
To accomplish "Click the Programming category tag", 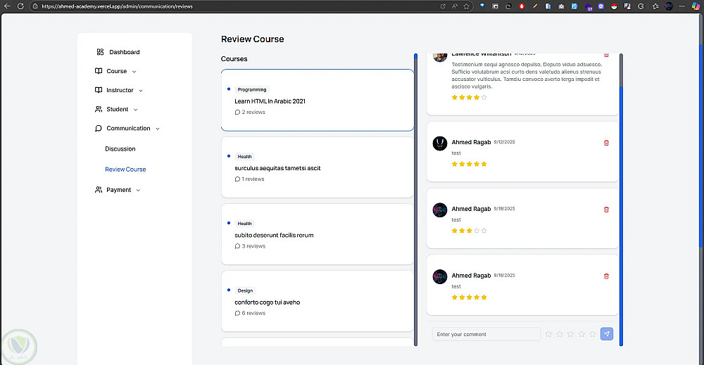I will tap(252, 90).
